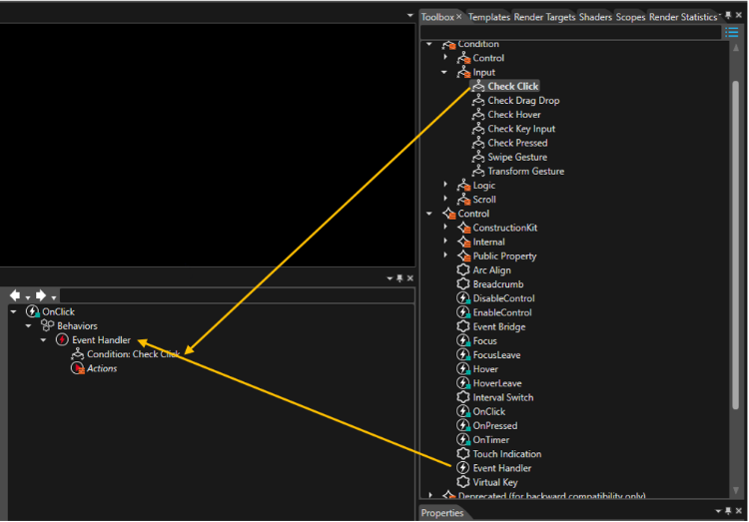Viewport: 749px width, 522px height.
Task: Click the Event Handler icon in Toolbox
Action: tap(462, 467)
